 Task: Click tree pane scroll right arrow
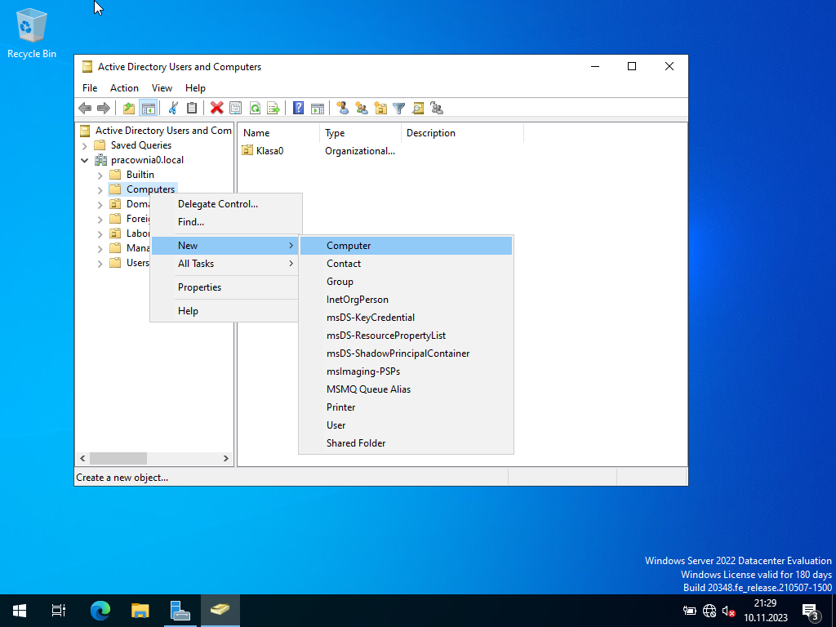pos(226,458)
